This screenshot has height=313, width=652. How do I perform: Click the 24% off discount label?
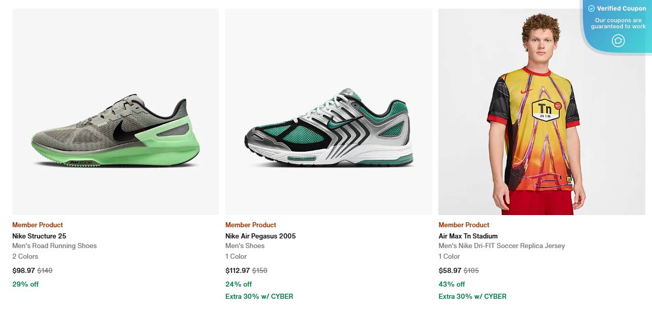coord(239,284)
